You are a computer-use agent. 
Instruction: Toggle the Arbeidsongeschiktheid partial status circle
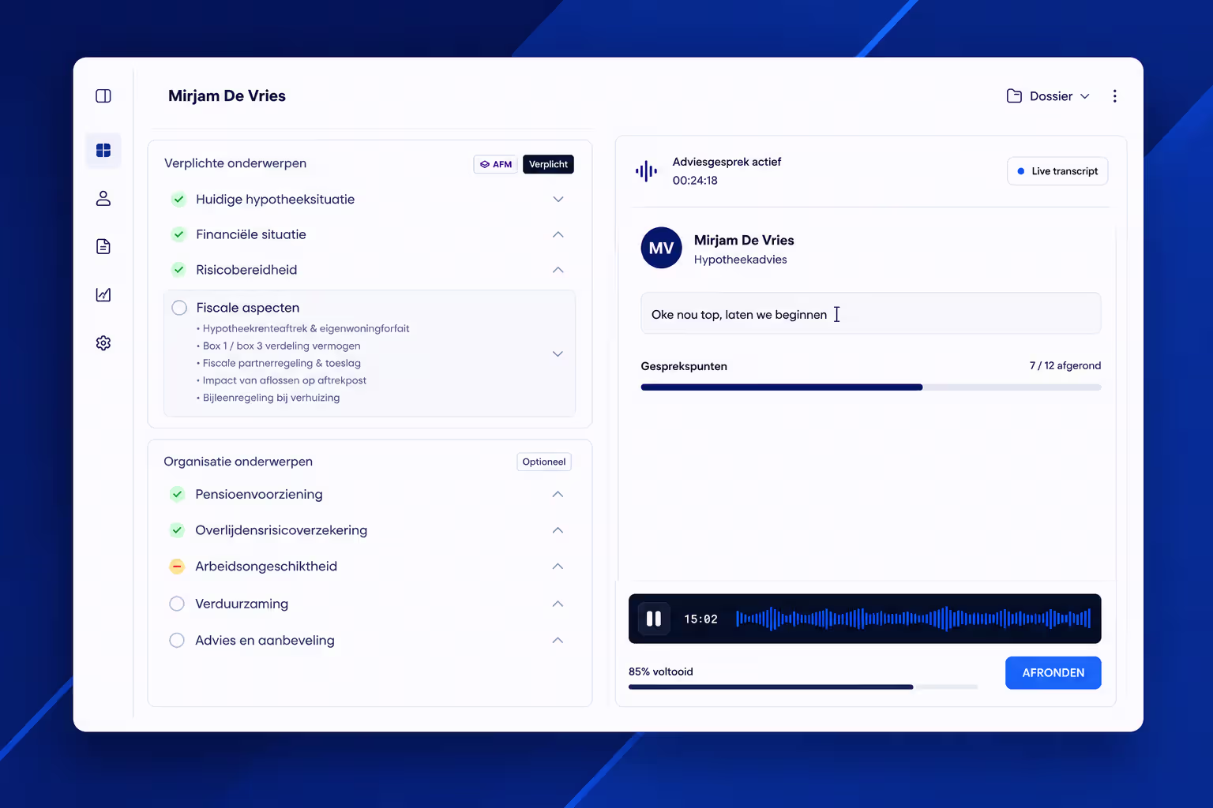point(178,567)
